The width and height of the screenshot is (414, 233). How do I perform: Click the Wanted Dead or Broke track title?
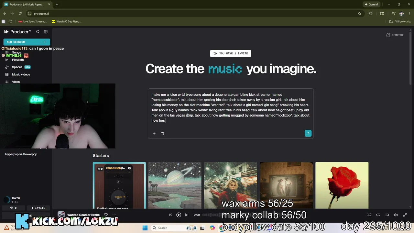83,215
